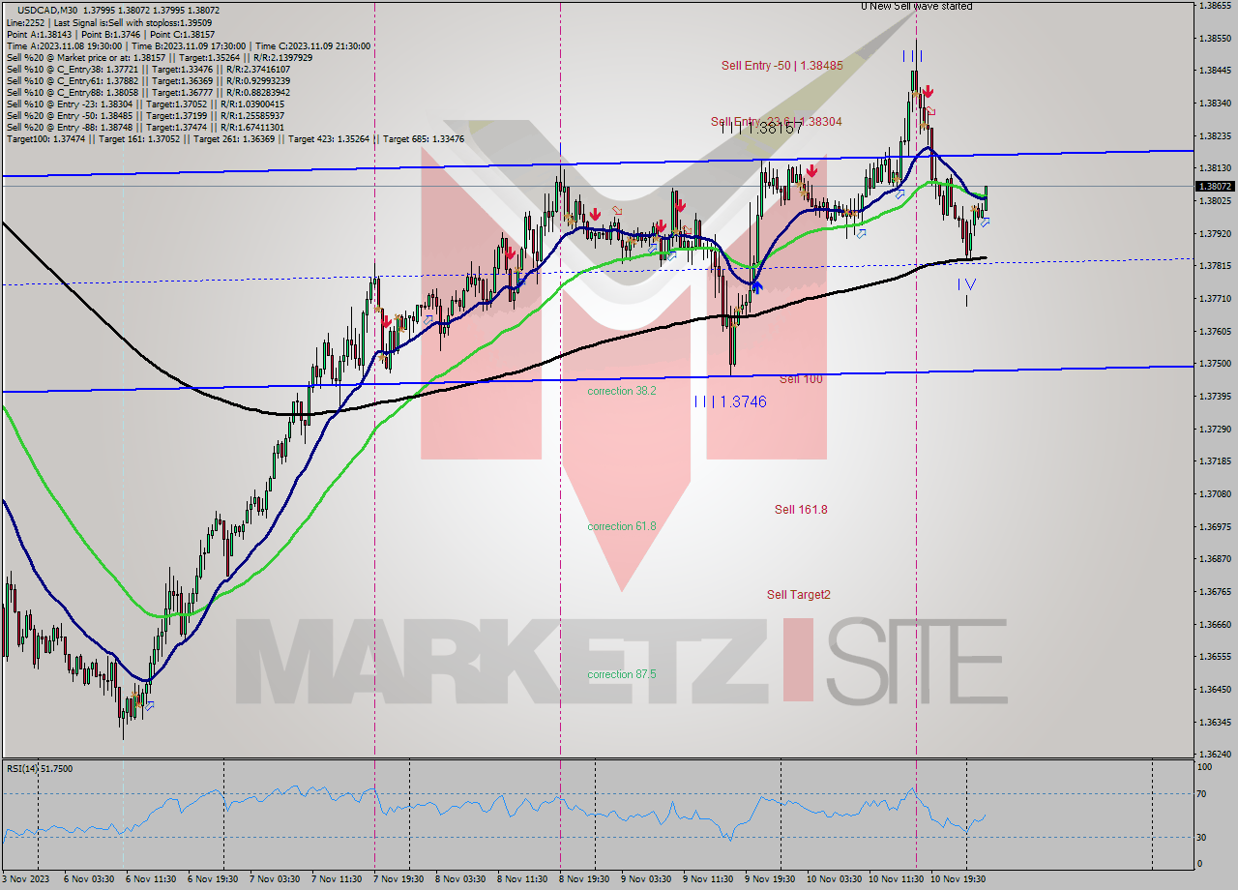Click the 'I V' wave label

tap(967, 284)
